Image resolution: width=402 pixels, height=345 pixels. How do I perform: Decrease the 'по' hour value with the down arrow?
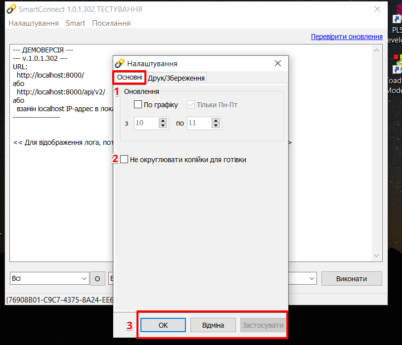click(216, 126)
